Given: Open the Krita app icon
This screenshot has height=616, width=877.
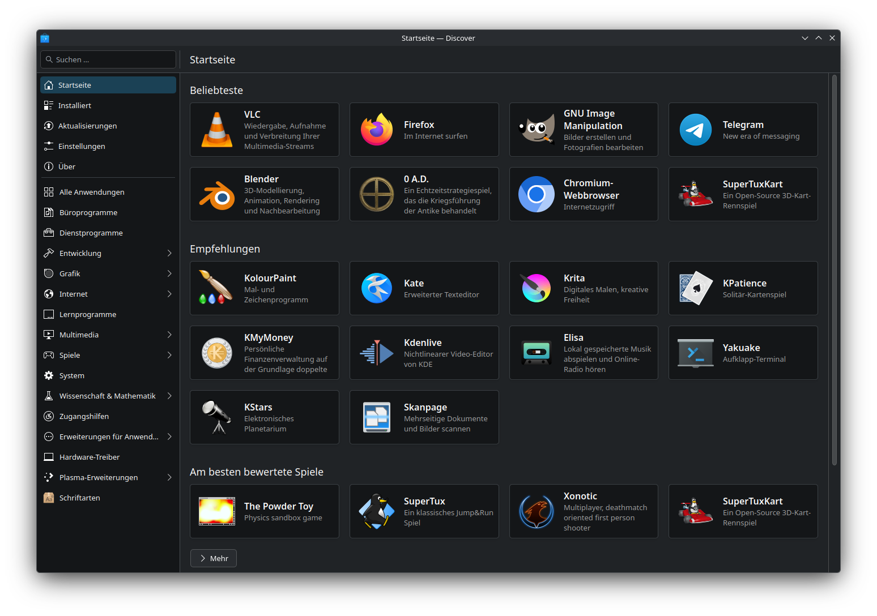Looking at the screenshot, I should [x=536, y=288].
